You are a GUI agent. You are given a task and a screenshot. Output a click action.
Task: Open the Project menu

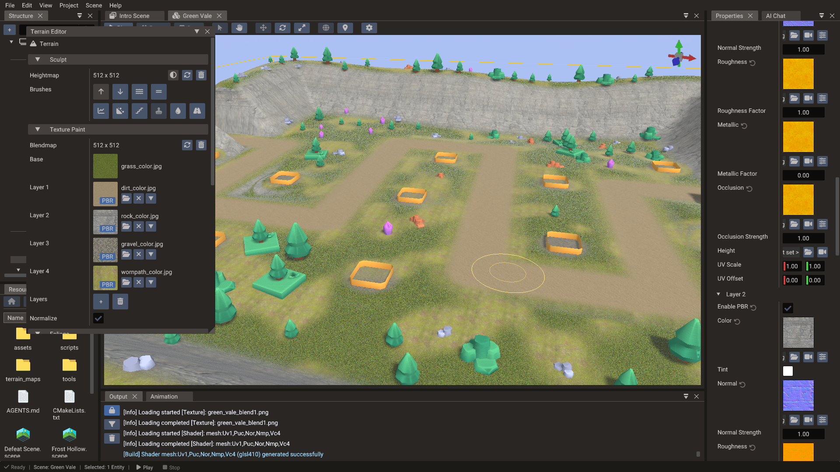(x=69, y=5)
